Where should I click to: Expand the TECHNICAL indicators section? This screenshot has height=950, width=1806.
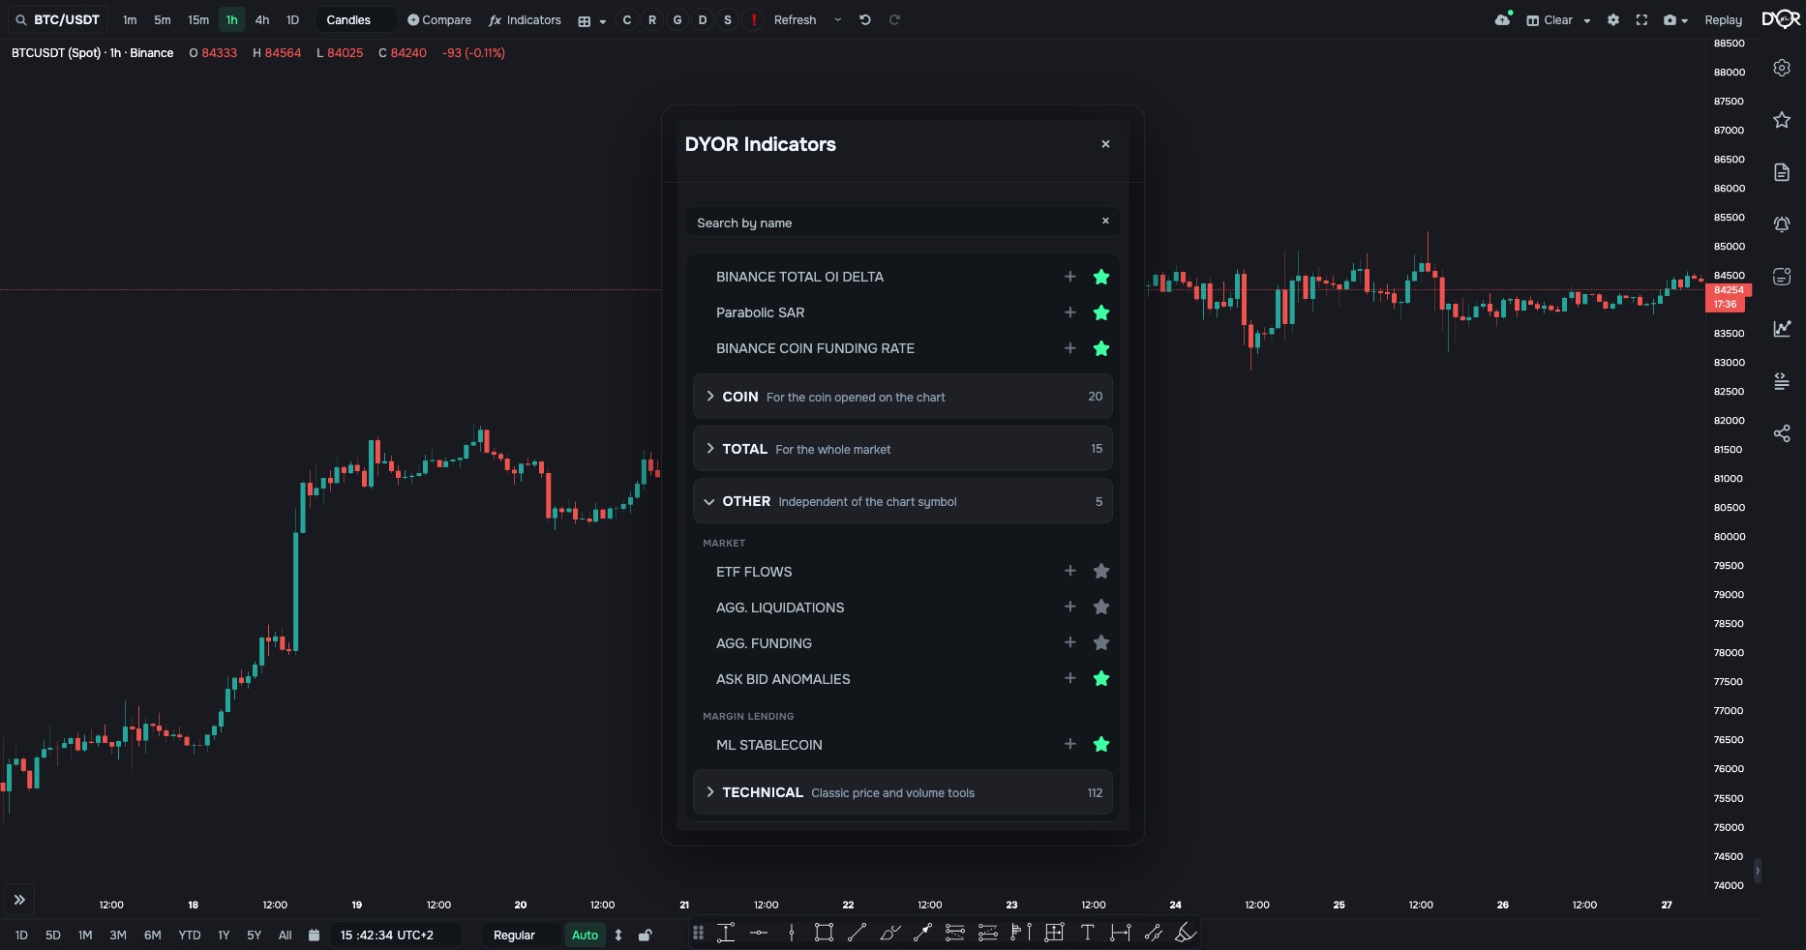point(903,792)
